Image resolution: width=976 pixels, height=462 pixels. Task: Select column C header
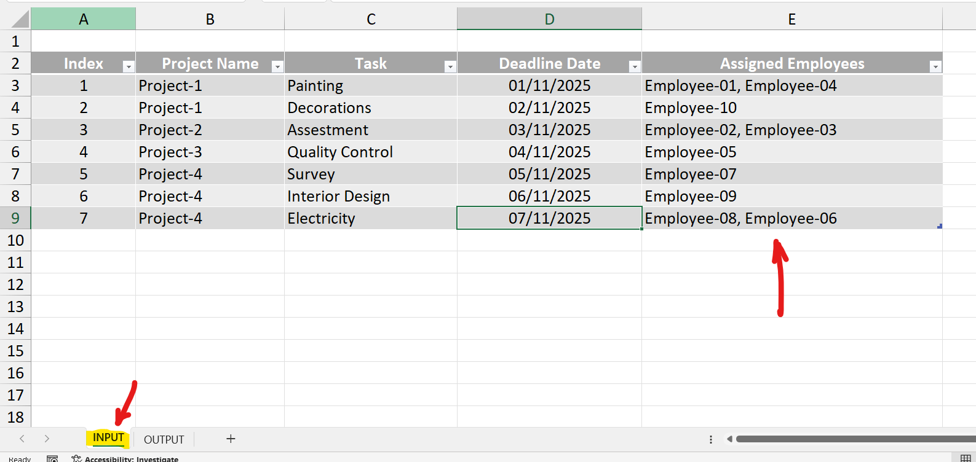(x=371, y=19)
